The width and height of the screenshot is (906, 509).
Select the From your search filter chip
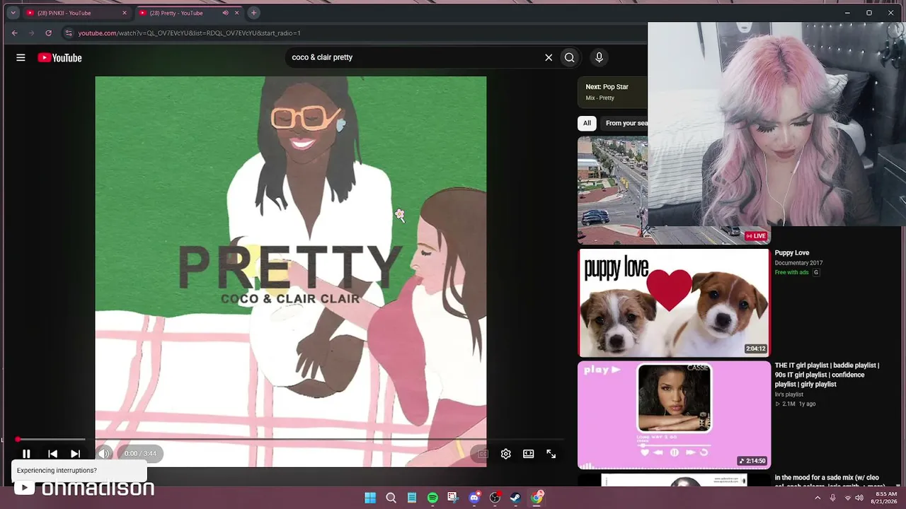(x=625, y=123)
